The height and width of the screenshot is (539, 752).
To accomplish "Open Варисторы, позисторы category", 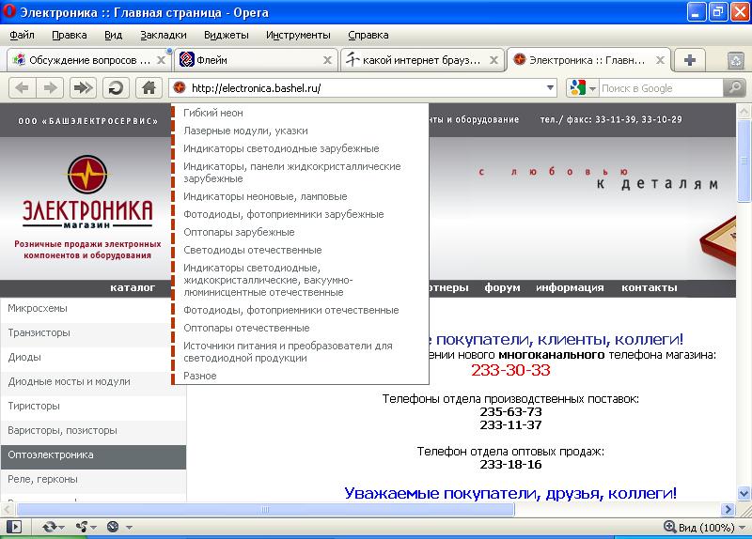I will 93,431.
